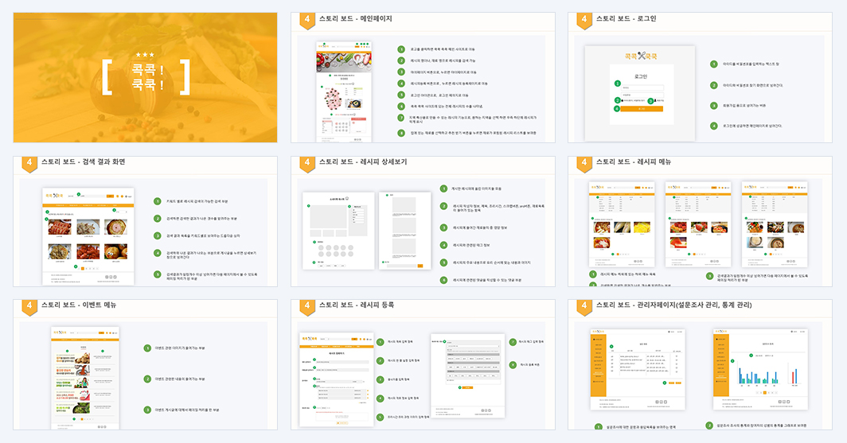This screenshot has width=847, height=443.
Task: Open the 콕콕! 쿡쿡! title slide thumbnail
Action: pyautogui.click(x=146, y=78)
